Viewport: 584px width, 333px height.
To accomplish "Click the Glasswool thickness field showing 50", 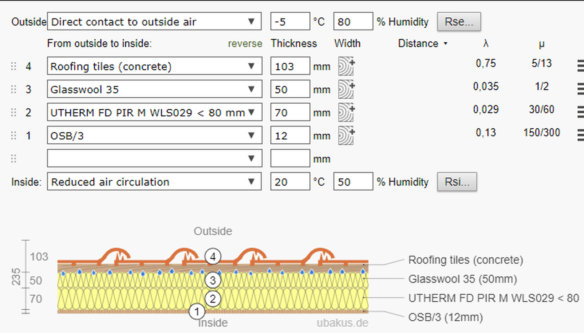I will [x=290, y=90].
